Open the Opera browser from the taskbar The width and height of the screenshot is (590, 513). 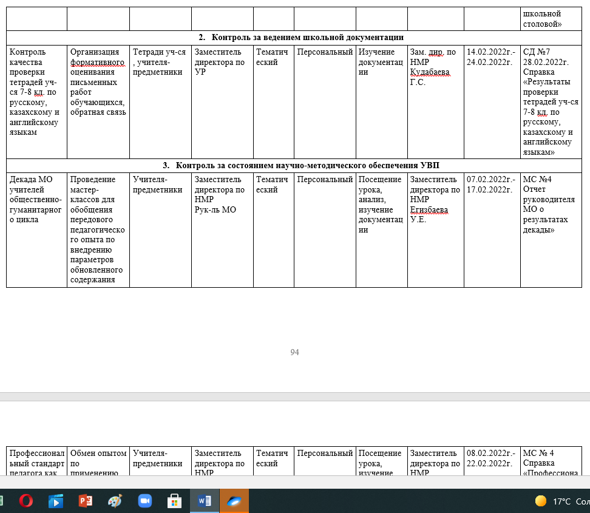[x=25, y=501]
